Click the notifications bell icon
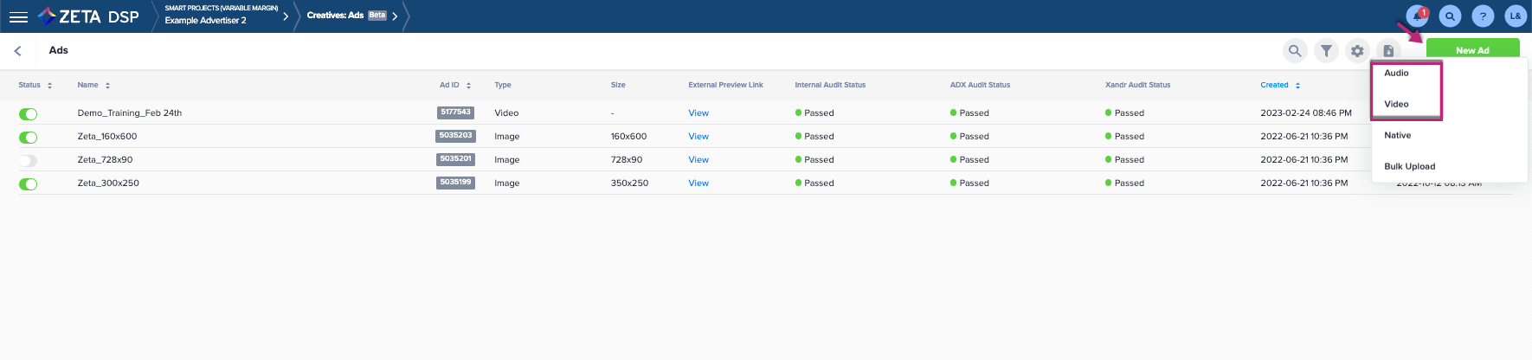1532x360 pixels. tap(1417, 16)
